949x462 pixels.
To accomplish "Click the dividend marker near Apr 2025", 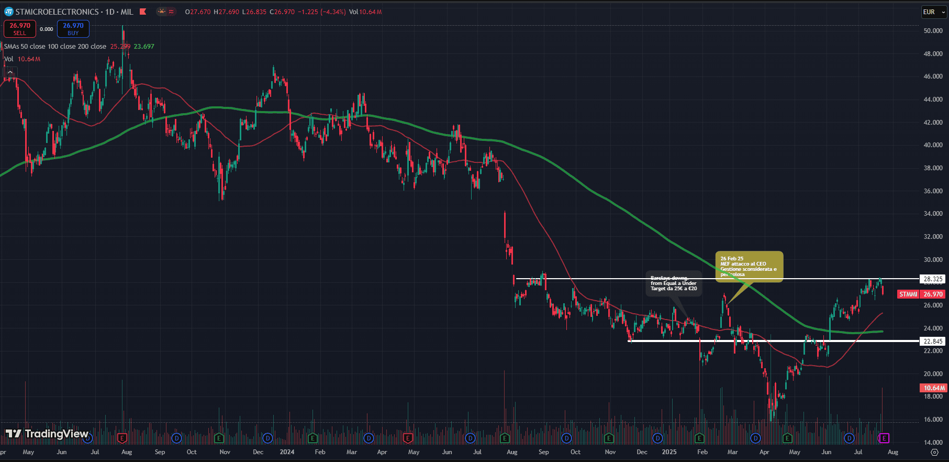I will coord(755,438).
